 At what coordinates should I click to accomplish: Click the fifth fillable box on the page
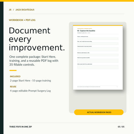tap(98, 61)
